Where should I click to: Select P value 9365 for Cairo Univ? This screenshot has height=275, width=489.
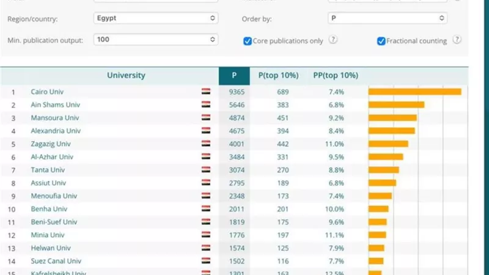click(x=237, y=92)
